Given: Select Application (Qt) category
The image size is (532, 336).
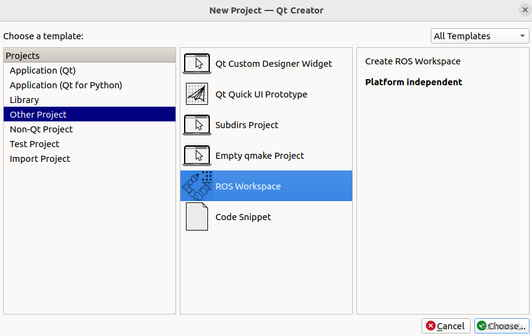Looking at the screenshot, I should (x=90, y=70).
